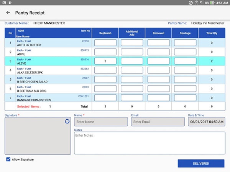Click the Removed column header
Image resolution: width=230 pixels, height=172 pixels.
point(158,33)
